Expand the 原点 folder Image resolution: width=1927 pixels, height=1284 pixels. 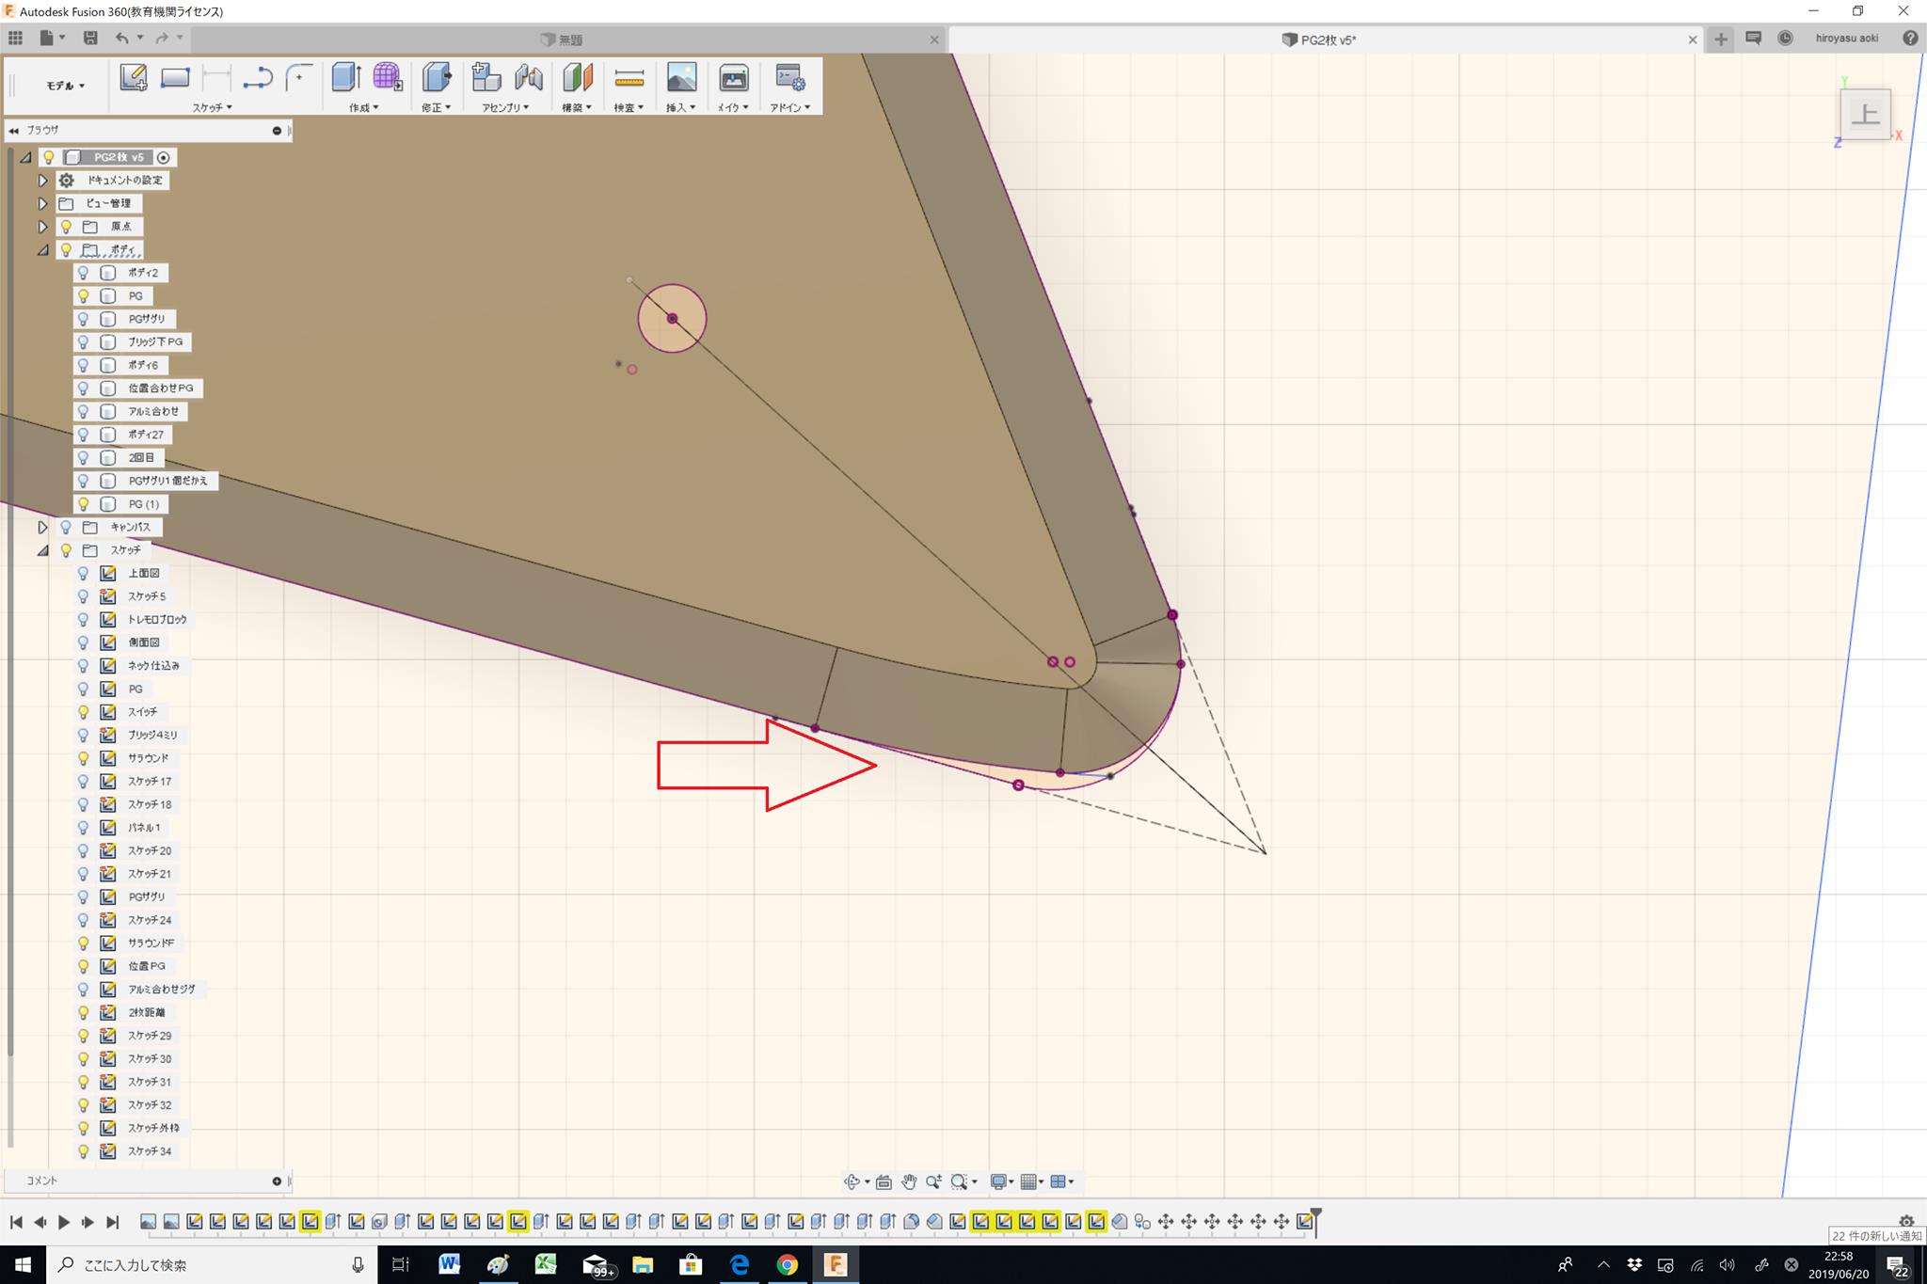42,227
